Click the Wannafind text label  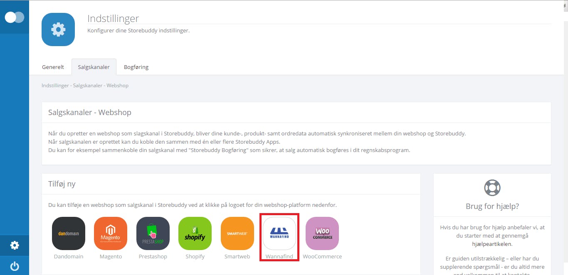coord(279,256)
